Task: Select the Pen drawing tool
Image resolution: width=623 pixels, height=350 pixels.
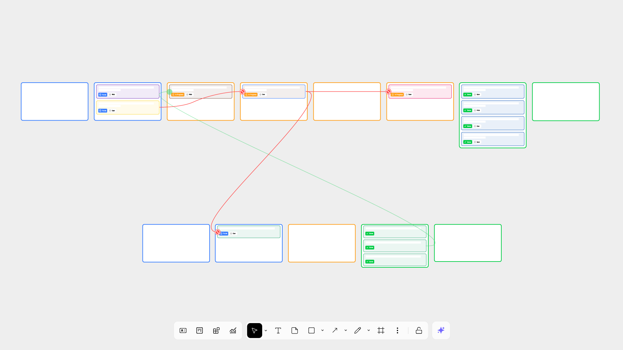Action: [358, 331]
